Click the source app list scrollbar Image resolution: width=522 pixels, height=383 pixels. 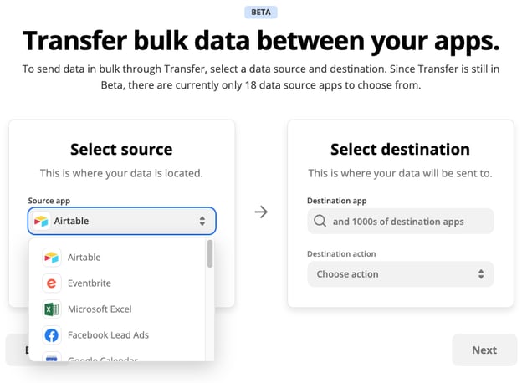point(209,254)
